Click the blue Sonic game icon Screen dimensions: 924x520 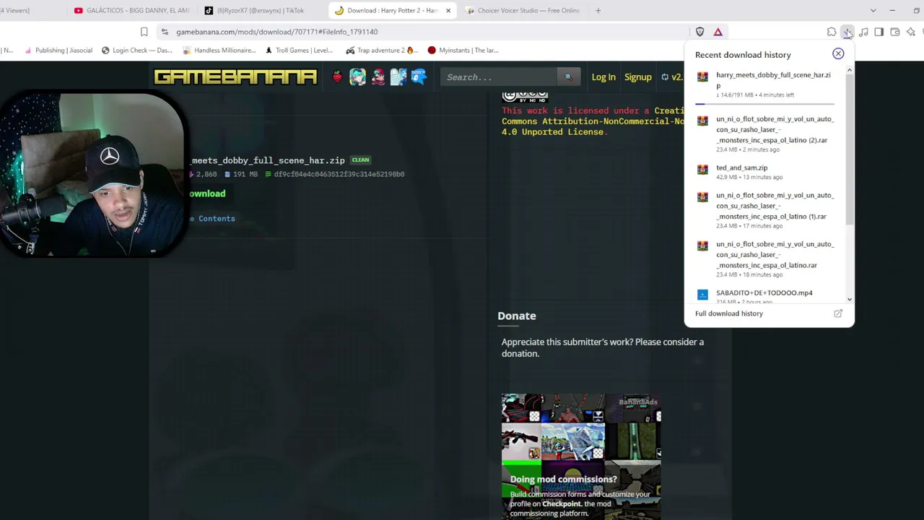click(x=419, y=77)
